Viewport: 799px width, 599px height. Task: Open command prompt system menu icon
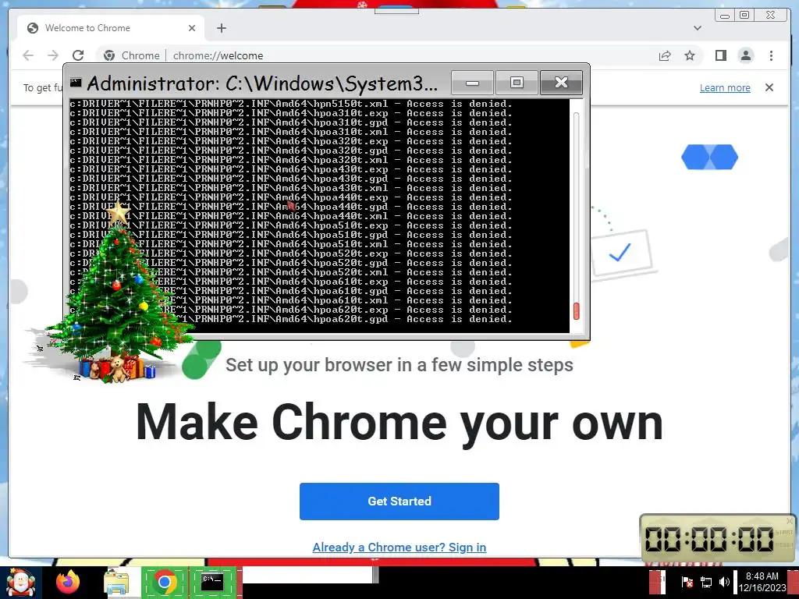(76, 83)
